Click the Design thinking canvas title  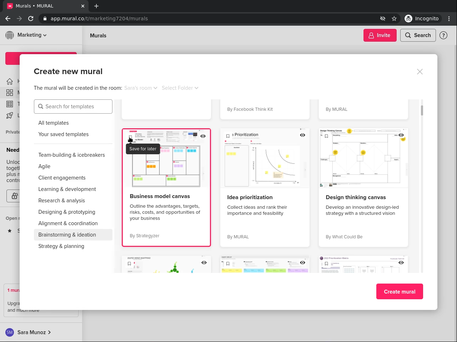point(356,197)
